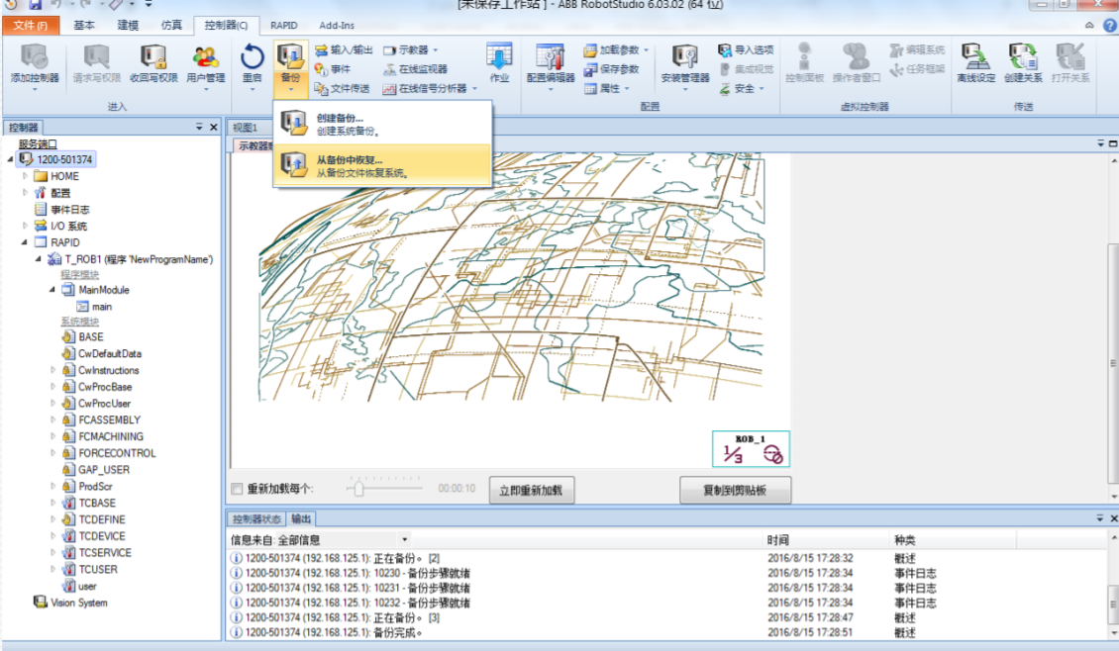Screen dimensions: 1119x651
Task: Click the help question mark icon
Action: coord(1110,26)
